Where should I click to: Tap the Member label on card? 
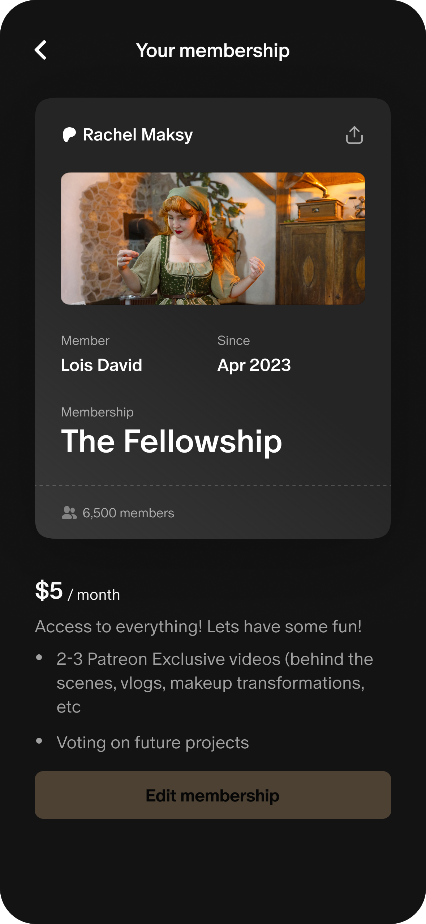point(85,341)
